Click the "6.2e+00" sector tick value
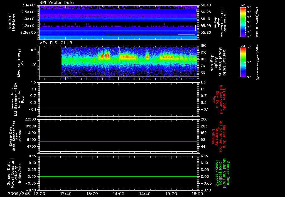 pyautogui.click(x=29, y=33)
